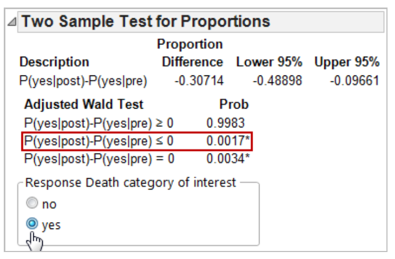Select the 'yes' response category radio button
The height and width of the screenshot is (259, 395).
(x=32, y=224)
